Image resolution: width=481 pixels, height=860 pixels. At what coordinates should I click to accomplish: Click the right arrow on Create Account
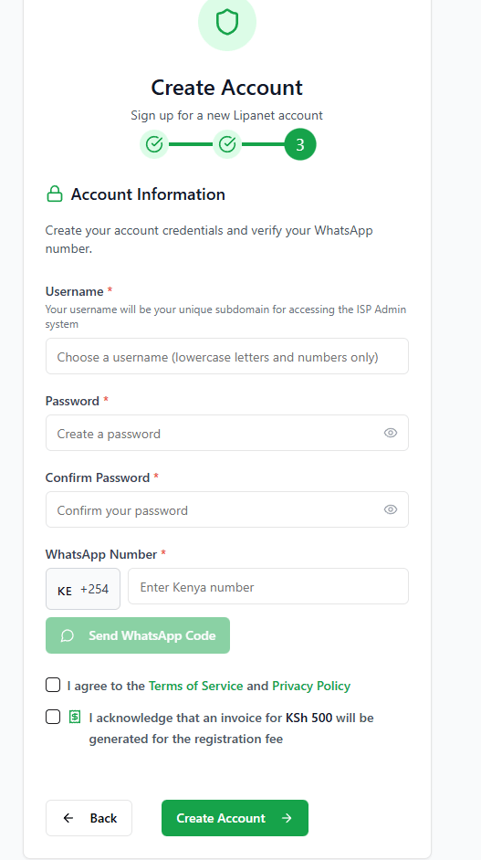click(287, 818)
